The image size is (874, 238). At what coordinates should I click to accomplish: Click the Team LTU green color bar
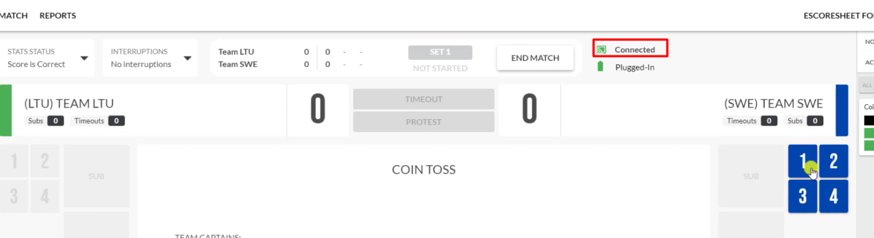(x=6, y=110)
